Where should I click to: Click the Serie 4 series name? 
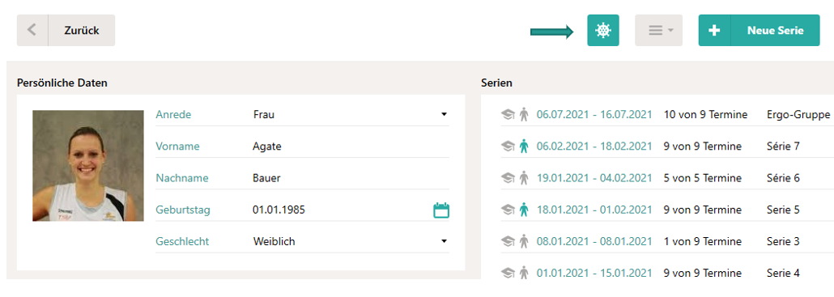[x=783, y=273]
